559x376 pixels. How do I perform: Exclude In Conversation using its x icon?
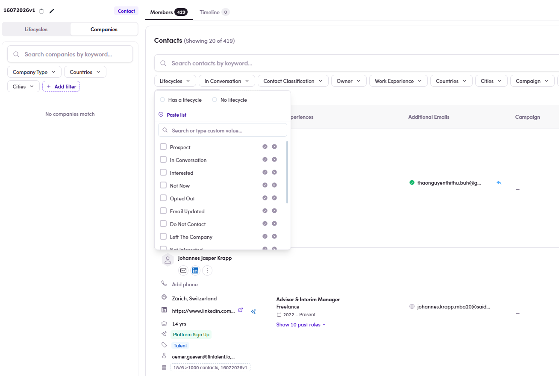274,159
